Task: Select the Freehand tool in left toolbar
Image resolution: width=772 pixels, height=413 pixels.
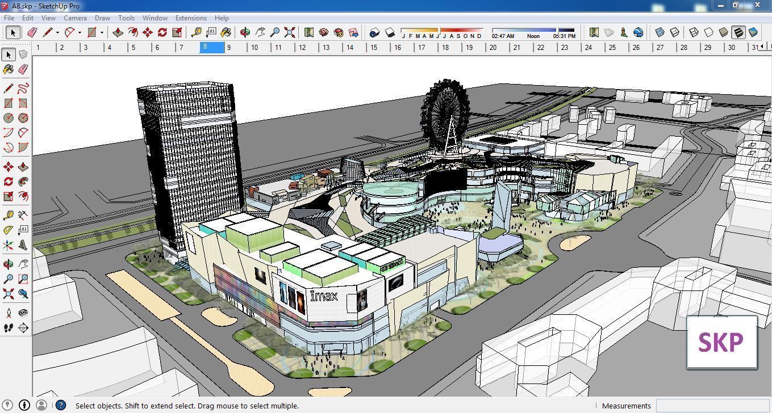Action: (23, 88)
